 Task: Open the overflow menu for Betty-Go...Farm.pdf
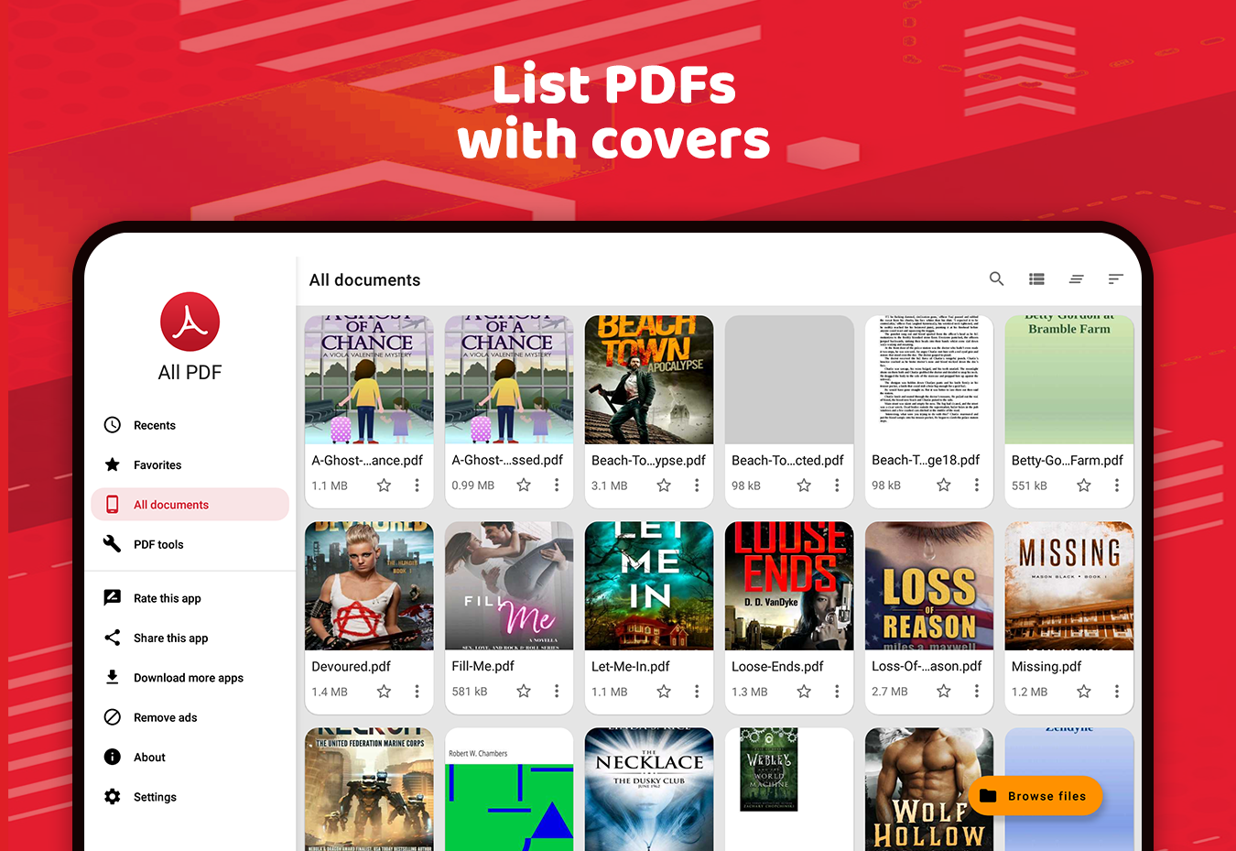1117,485
